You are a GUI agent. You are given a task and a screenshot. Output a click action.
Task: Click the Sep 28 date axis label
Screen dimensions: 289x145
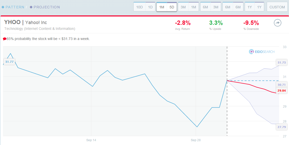(x=196, y=140)
